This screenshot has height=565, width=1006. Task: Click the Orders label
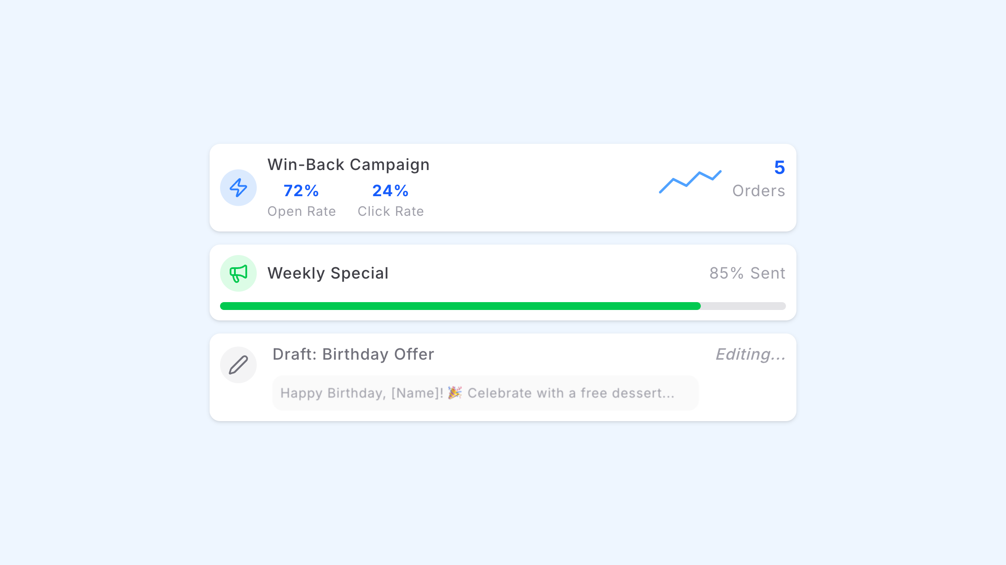pyautogui.click(x=759, y=191)
